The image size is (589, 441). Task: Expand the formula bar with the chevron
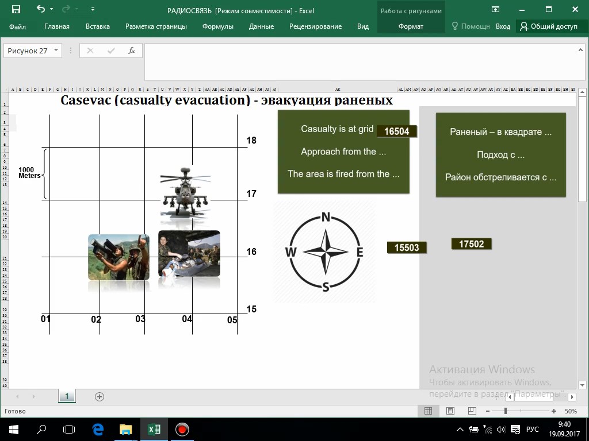(580, 50)
